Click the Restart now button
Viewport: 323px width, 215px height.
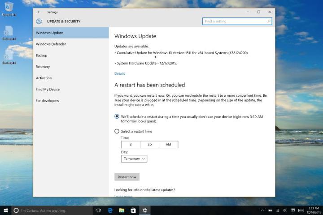(x=127, y=177)
